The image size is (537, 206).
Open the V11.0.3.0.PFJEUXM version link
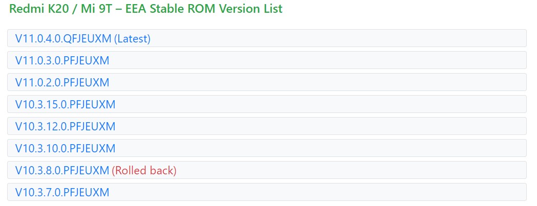pyautogui.click(x=62, y=60)
